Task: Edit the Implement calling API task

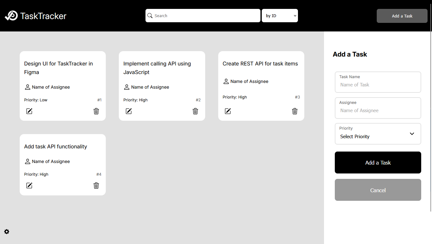Action: [129, 111]
